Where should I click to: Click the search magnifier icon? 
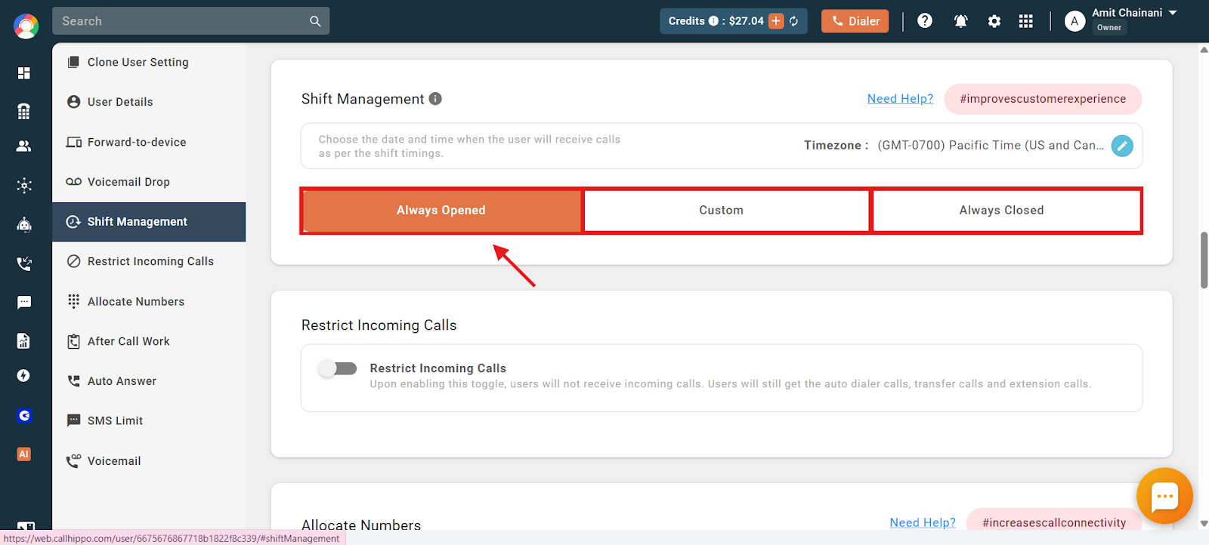coord(315,21)
